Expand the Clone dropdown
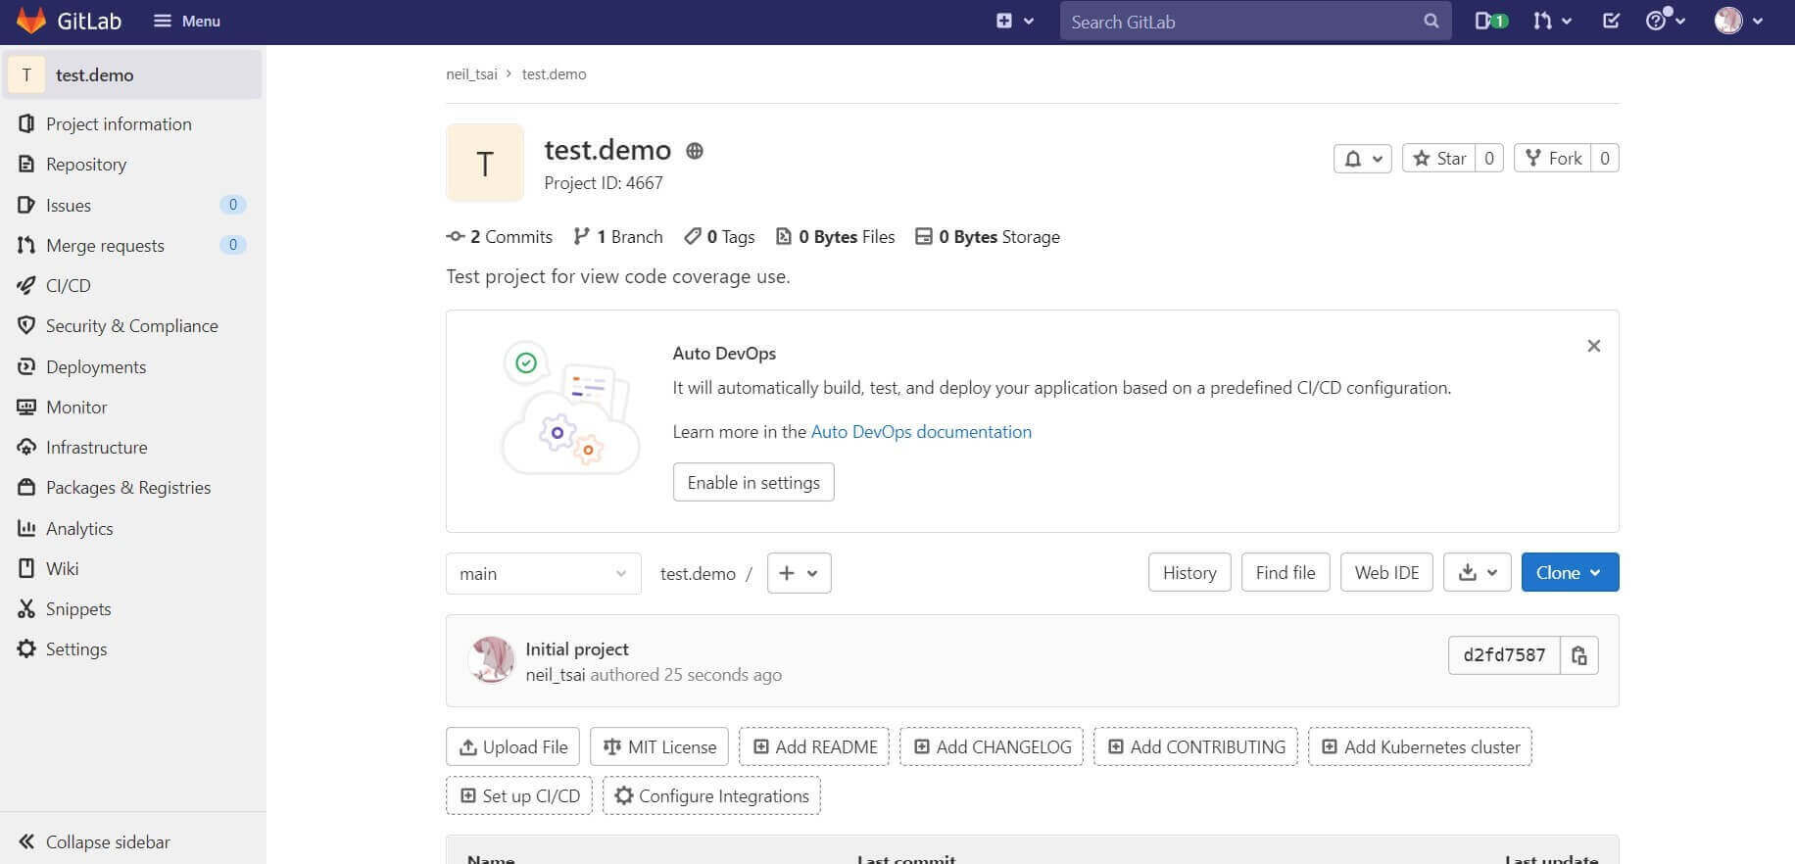 click(x=1570, y=572)
